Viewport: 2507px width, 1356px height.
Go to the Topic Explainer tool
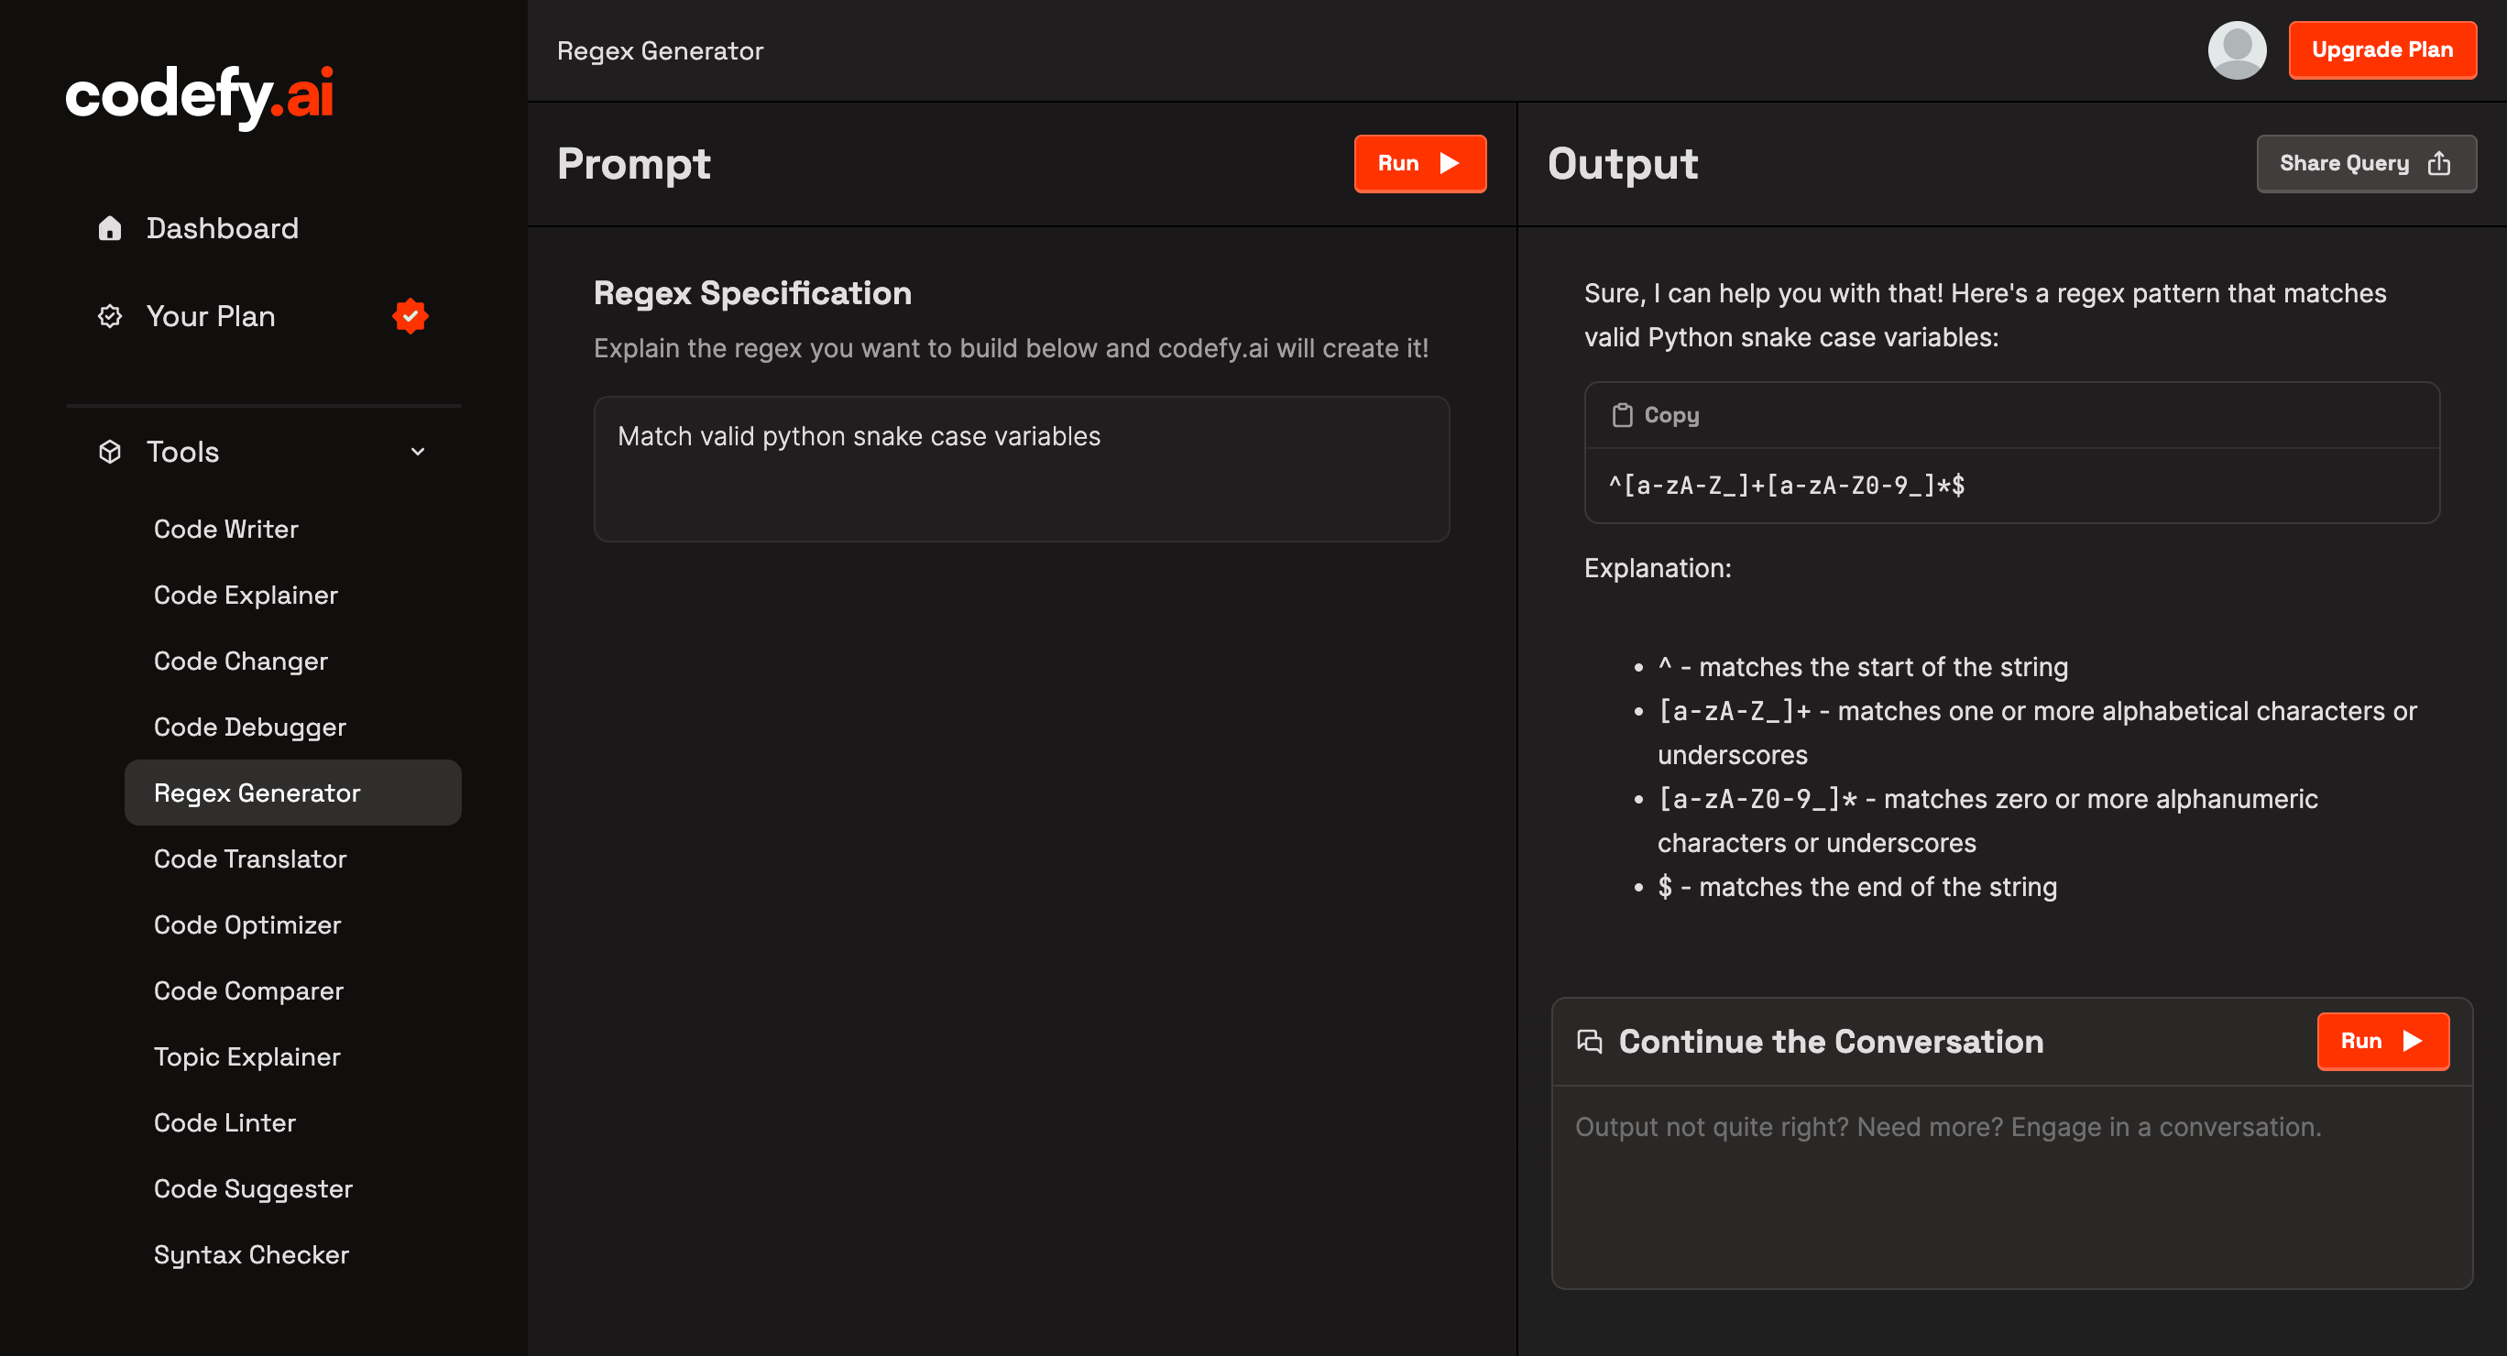pos(246,1057)
